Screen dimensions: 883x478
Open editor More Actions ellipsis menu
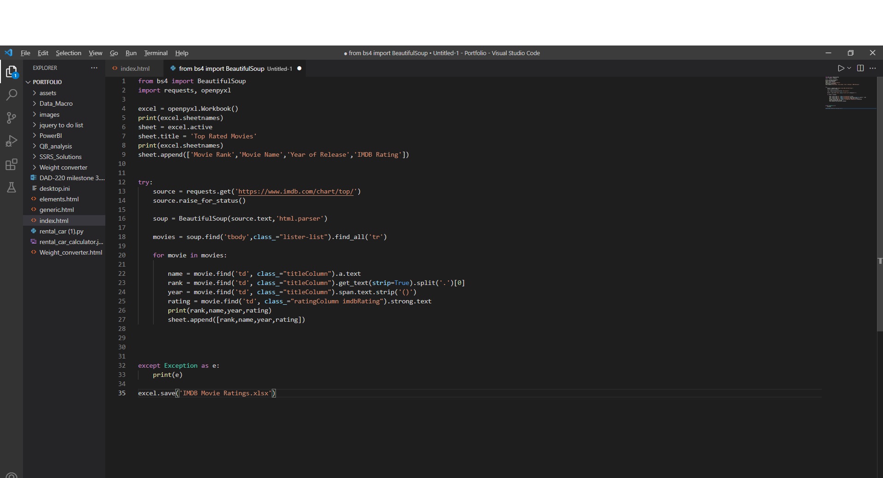coord(872,68)
